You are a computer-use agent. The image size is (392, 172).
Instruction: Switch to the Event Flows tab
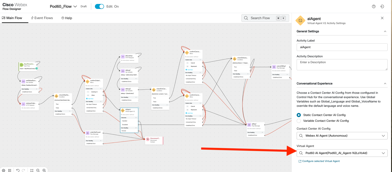[42, 18]
